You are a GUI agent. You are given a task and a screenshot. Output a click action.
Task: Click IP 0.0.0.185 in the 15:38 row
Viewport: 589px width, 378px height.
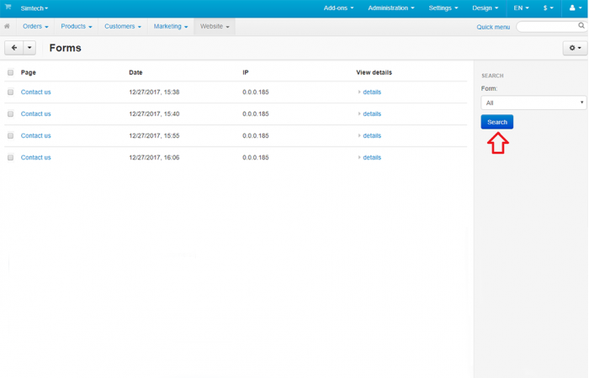point(256,92)
